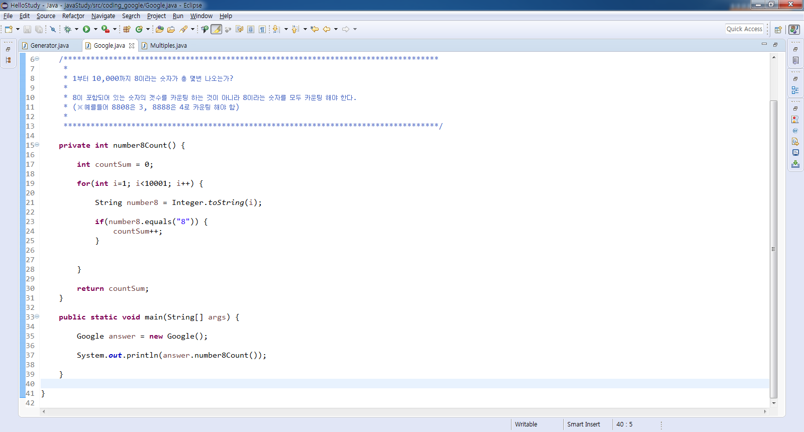Screen dimensions: 804x432
Task: Go to Next Annotation
Action: 276,29
